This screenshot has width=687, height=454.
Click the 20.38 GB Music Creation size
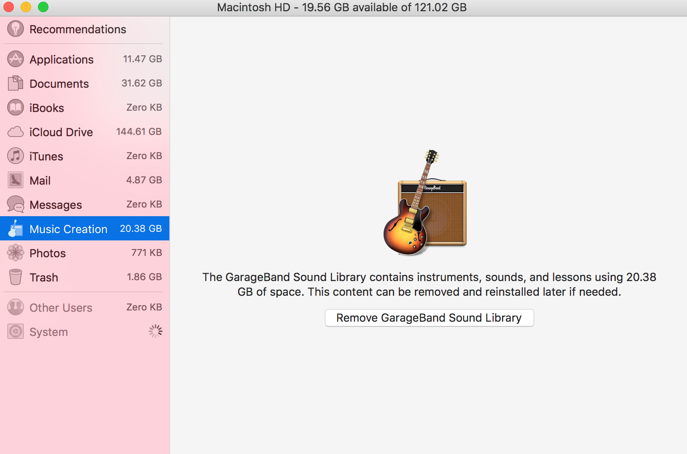point(141,228)
